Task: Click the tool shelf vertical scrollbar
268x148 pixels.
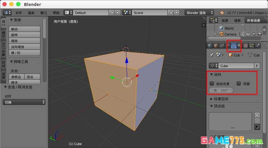Action: [45, 28]
